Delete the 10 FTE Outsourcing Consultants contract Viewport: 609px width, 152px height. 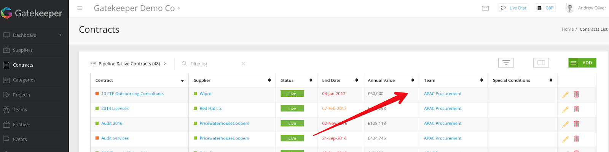[x=576, y=94]
